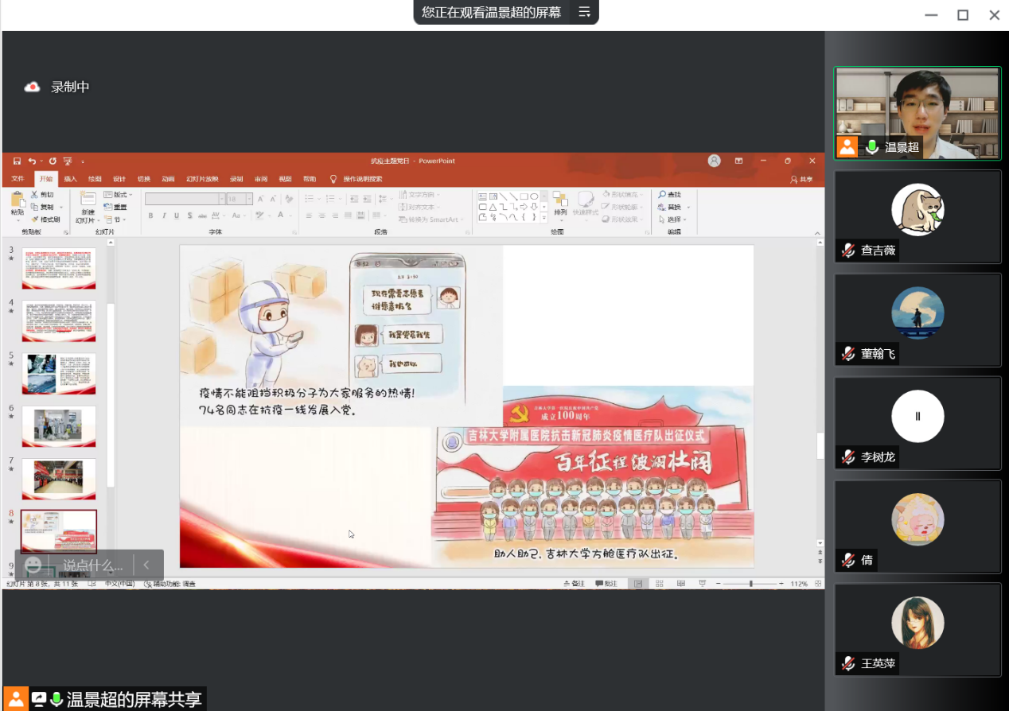
Task: Click the Cut (剪切) scissors icon
Action: (35, 195)
